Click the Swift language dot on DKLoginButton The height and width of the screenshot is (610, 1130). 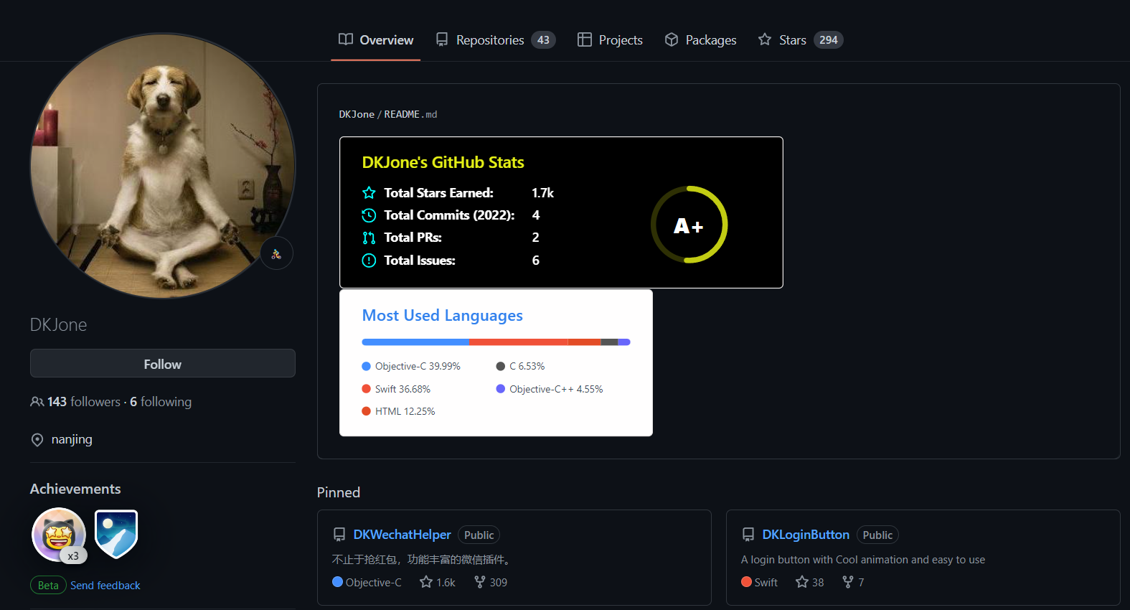coord(746,582)
